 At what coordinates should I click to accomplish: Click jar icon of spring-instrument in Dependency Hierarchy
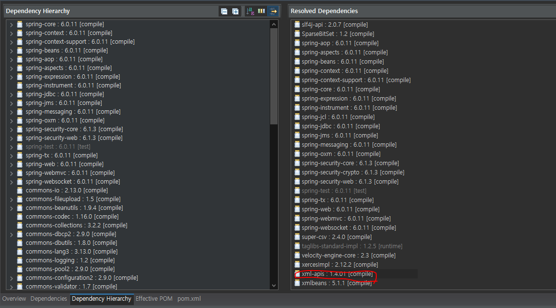point(20,85)
